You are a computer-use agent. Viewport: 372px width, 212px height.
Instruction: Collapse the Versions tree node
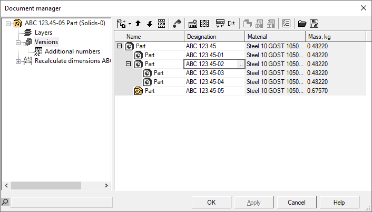click(x=18, y=42)
